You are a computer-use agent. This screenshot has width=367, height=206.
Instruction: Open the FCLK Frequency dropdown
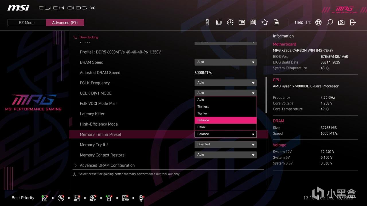(x=225, y=83)
